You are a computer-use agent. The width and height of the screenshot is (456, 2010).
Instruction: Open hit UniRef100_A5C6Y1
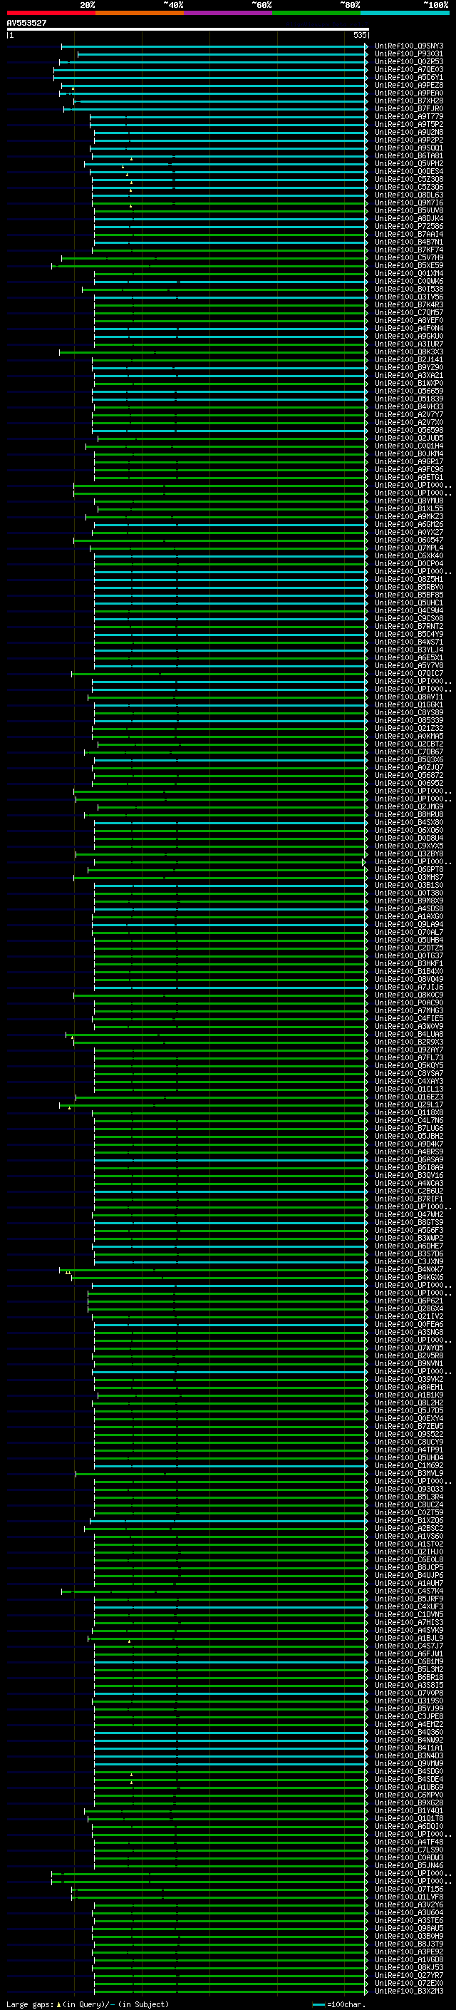pos(409,77)
